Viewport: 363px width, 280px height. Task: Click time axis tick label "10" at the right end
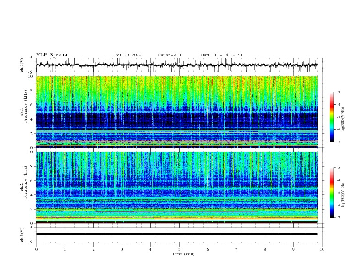tap(322, 249)
